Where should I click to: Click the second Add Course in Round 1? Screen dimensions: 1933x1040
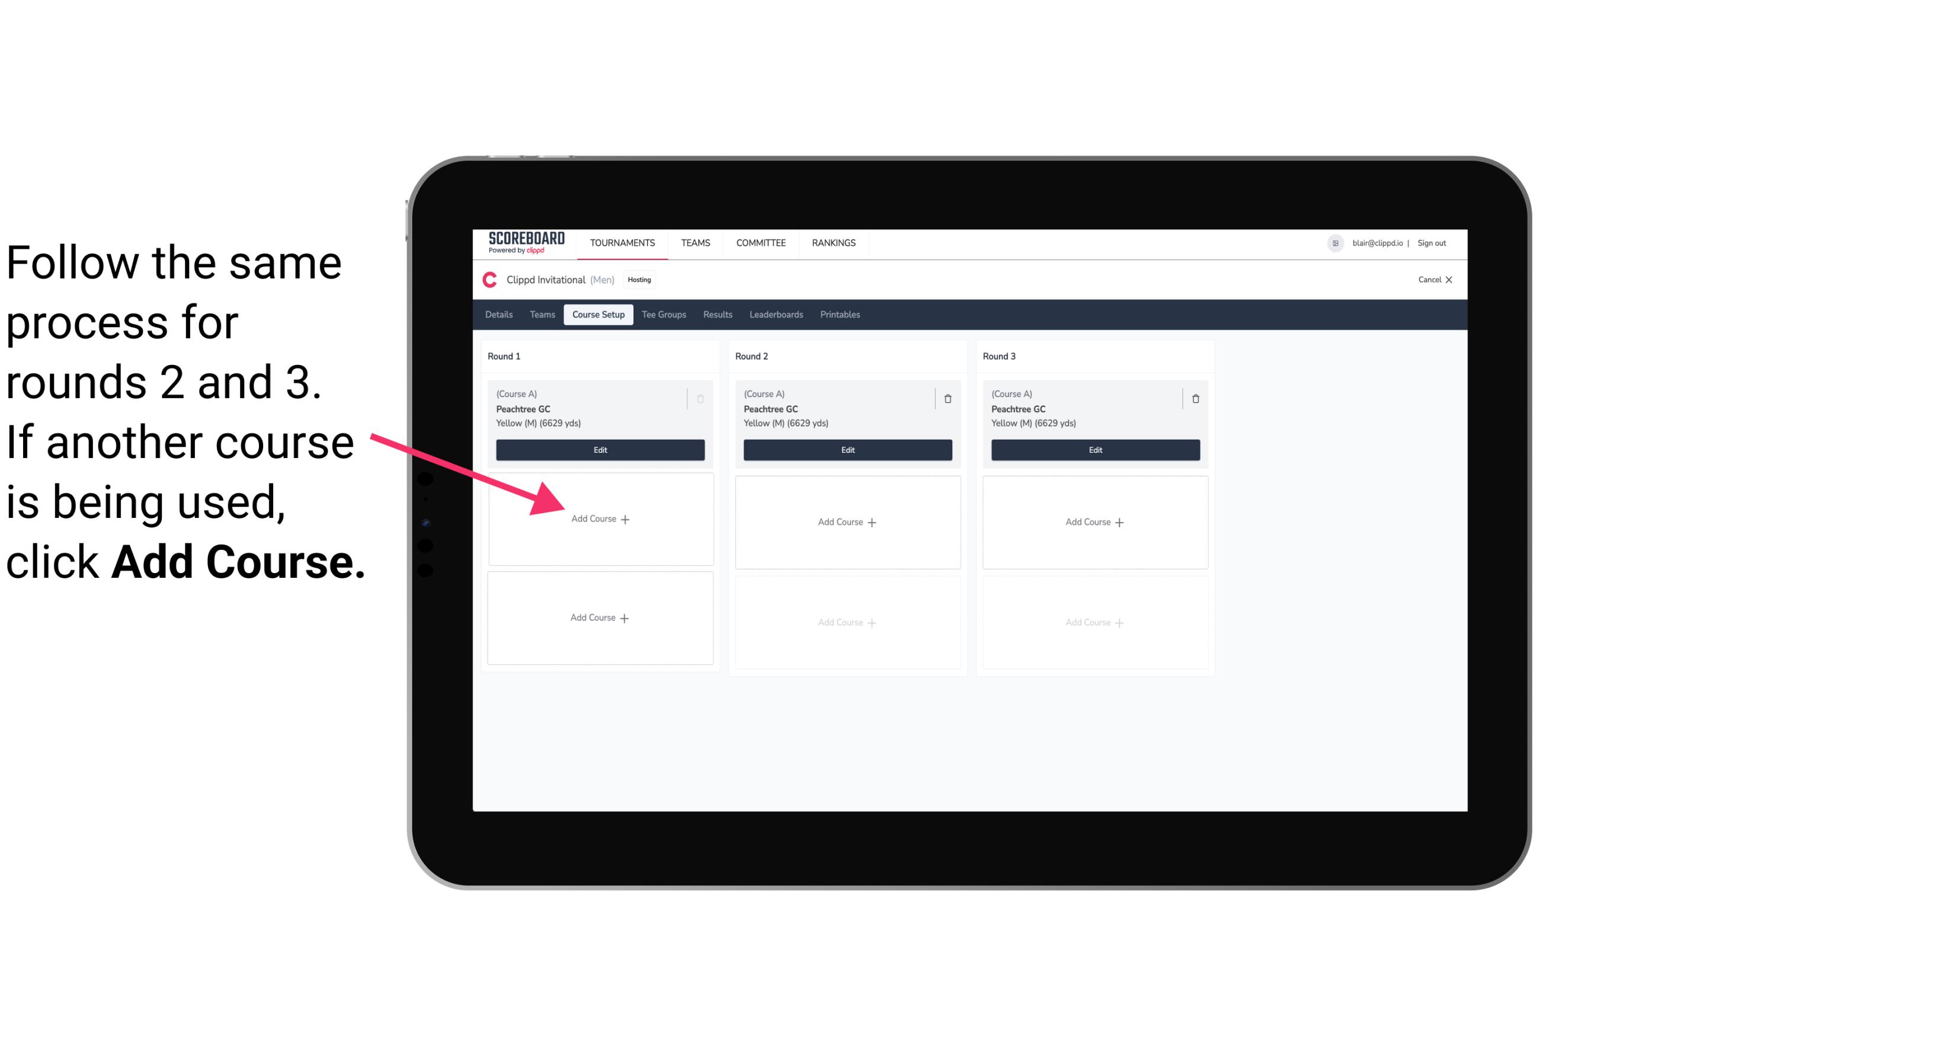coord(598,617)
